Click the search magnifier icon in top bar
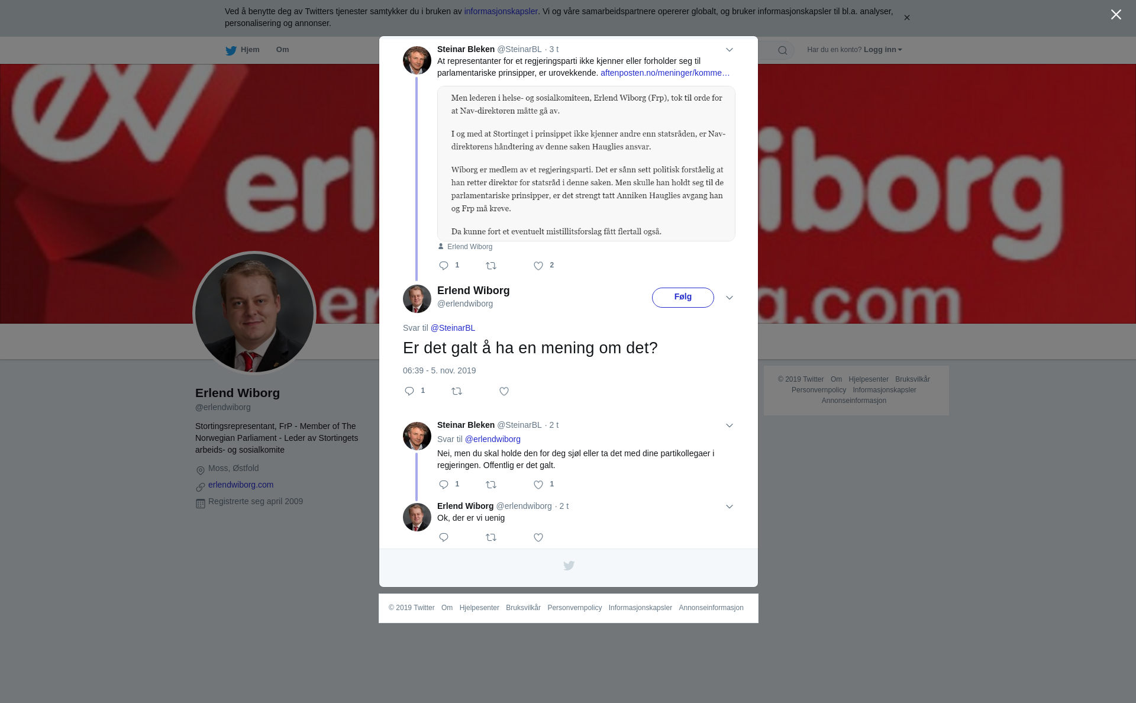This screenshot has height=703, width=1136. [x=783, y=50]
